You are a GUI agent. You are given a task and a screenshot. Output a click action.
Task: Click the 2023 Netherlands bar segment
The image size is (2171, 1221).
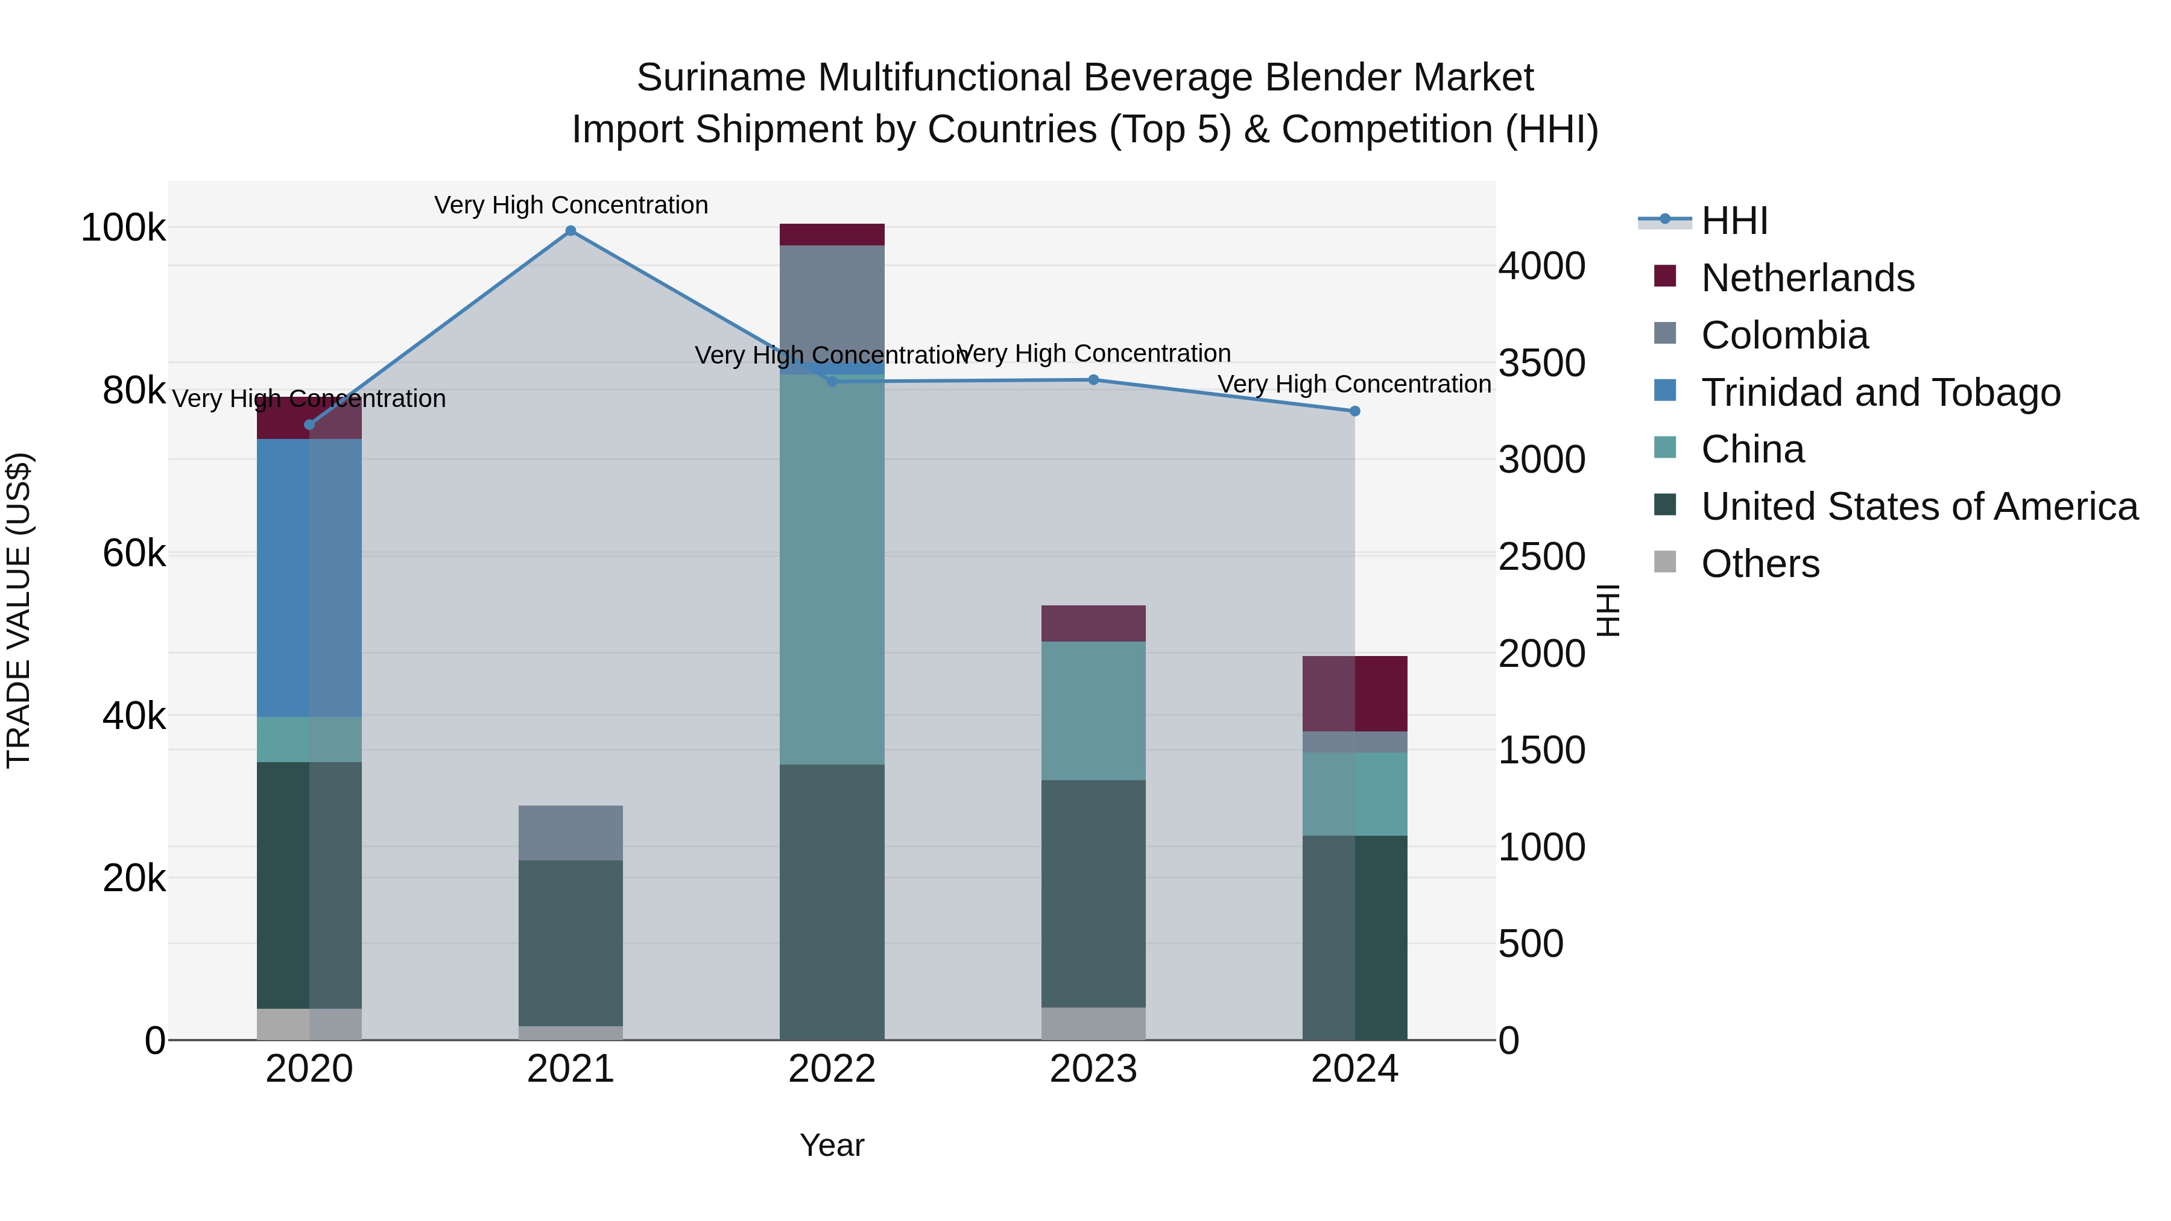pyautogui.click(x=1094, y=623)
